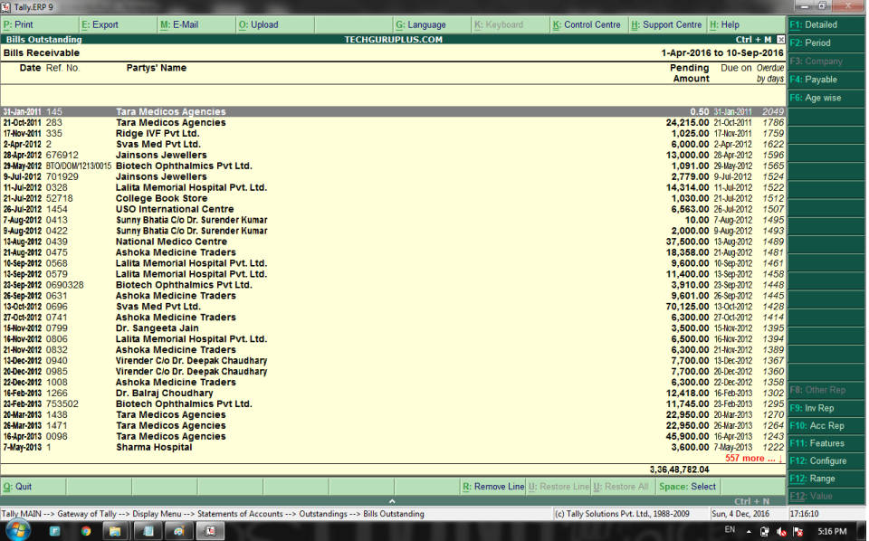This screenshot has height=541, width=869.
Task: Click pending amount 45,900.00
Action: (x=687, y=436)
